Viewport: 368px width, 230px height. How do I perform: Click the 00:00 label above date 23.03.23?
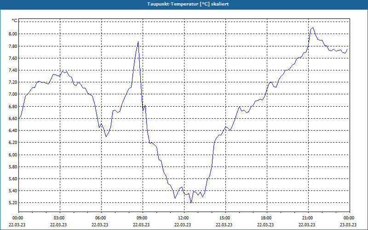click(x=350, y=218)
